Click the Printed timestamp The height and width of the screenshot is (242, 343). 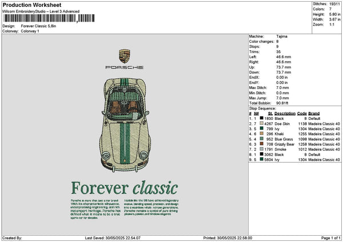click(x=228, y=238)
